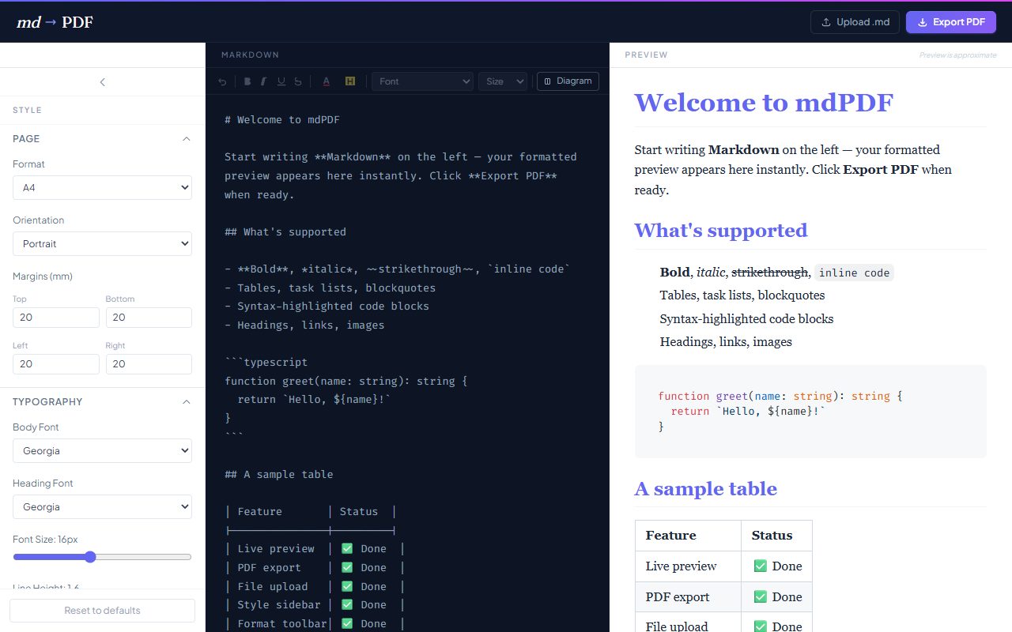
Task: Apply strikethrough formatting from the toolbar
Action: [x=298, y=81]
